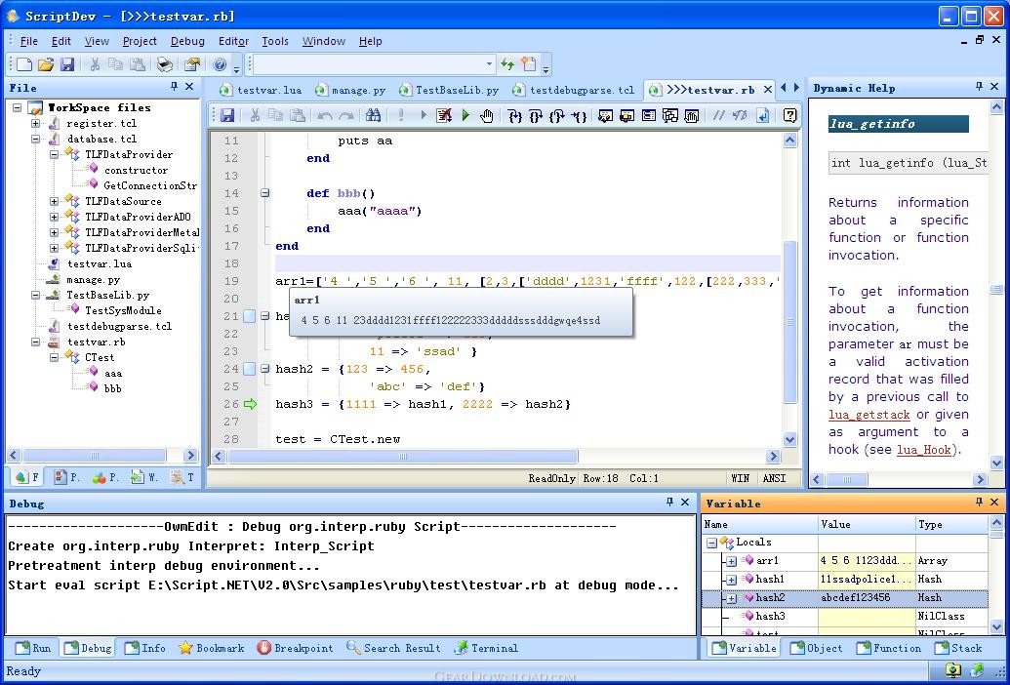Screen dimensions: 1010x685
Task: Click the comment slashes icon
Action: tap(719, 115)
